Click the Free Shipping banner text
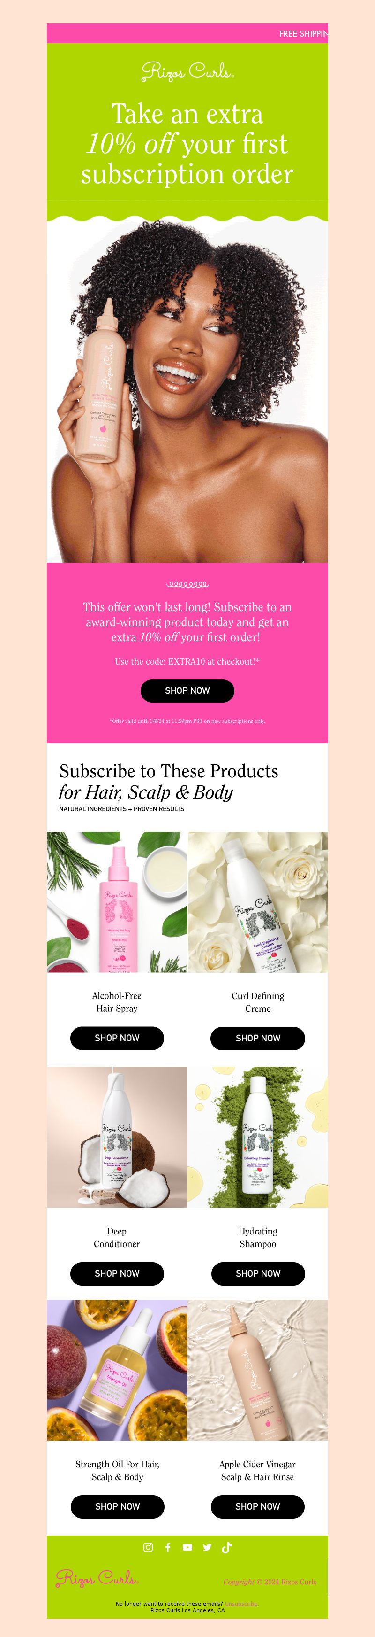375x1637 pixels. coord(303,34)
